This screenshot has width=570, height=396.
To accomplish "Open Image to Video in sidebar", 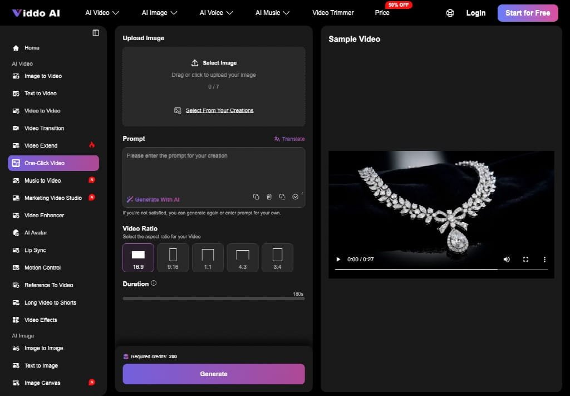I will [53, 76].
